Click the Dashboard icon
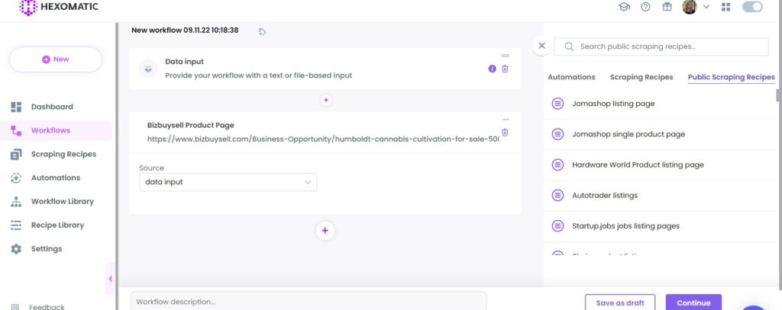The width and height of the screenshot is (782, 310). coord(16,107)
